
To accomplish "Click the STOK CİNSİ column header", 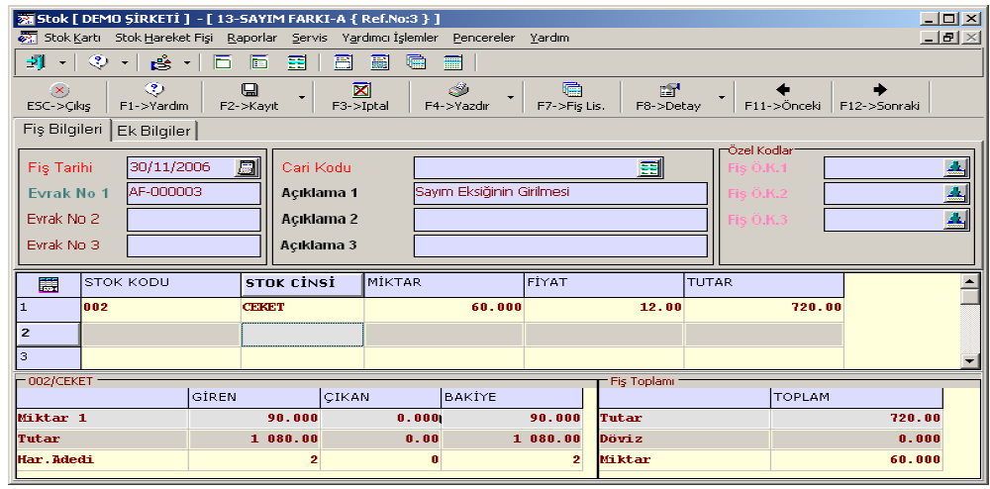I will click(x=302, y=284).
